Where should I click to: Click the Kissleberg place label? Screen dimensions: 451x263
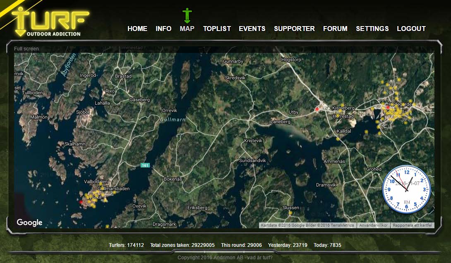tap(343, 108)
